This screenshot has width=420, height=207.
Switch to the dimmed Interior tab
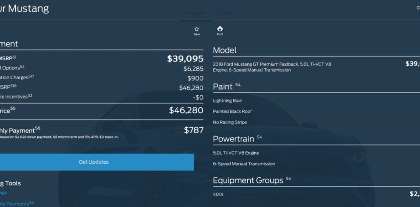click(x=226, y=13)
